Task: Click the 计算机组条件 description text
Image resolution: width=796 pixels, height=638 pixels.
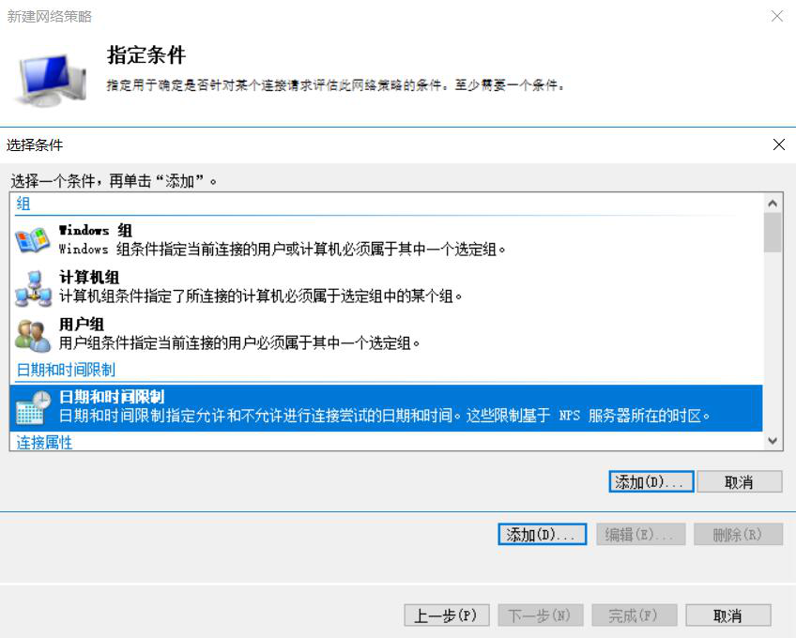Action: click(x=260, y=296)
